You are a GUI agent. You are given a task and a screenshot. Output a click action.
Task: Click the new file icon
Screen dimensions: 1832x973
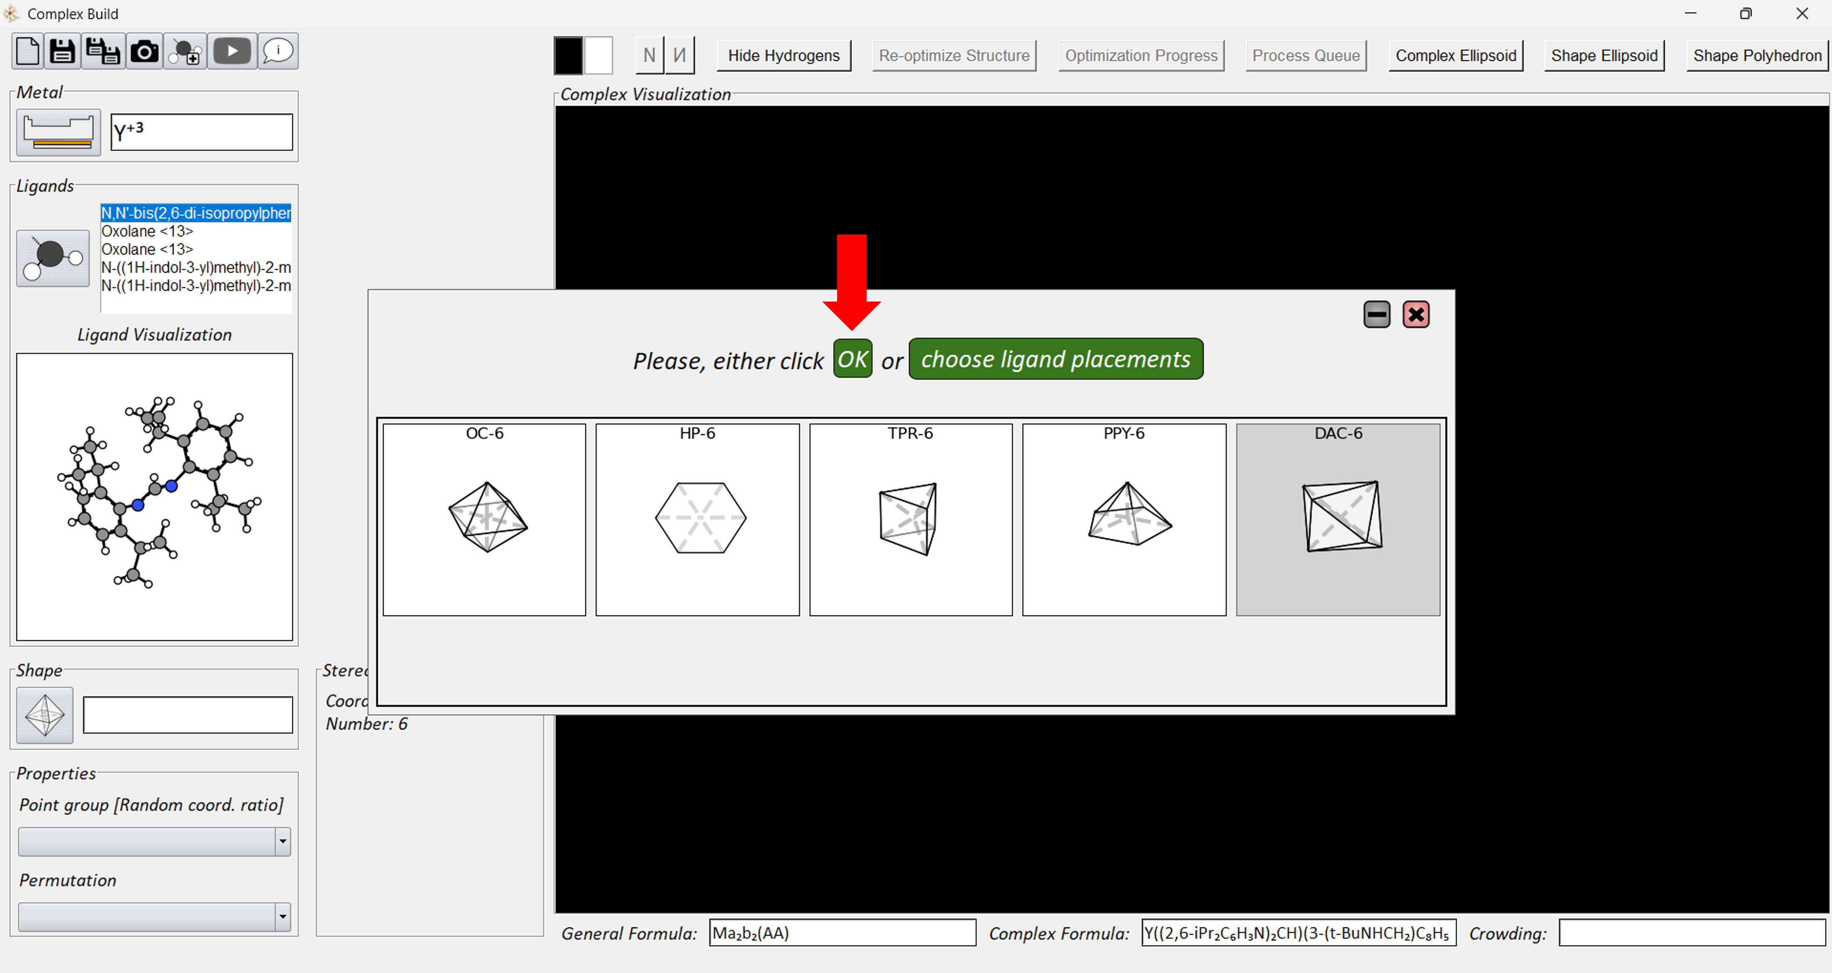click(x=28, y=51)
